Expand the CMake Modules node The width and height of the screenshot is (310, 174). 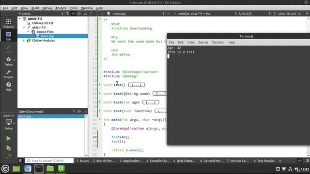(x=24, y=40)
